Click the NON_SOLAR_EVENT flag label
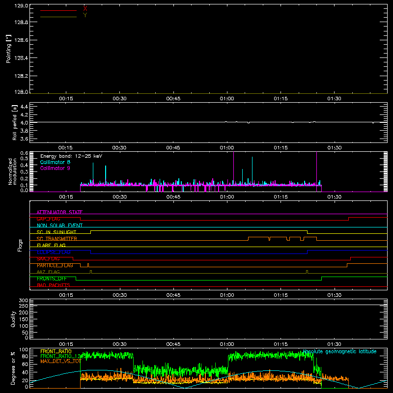 pyautogui.click(x=59, y=225)
